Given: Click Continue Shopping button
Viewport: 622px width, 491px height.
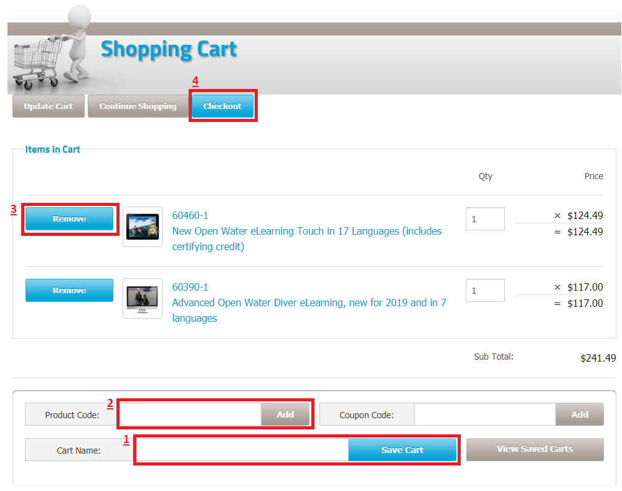Looking at the screenshot, I should click(138, 106).
